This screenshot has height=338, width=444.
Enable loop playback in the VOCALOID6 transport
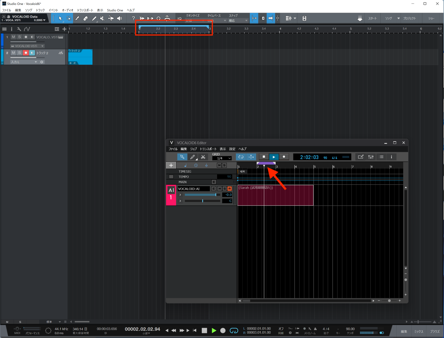[240, 157]
